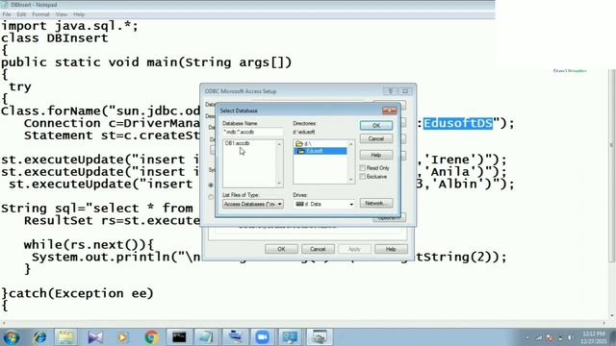The height and width of the screenshot is (346, 616).
Task: Click OK in Select Database dialog
Action: 376,125
